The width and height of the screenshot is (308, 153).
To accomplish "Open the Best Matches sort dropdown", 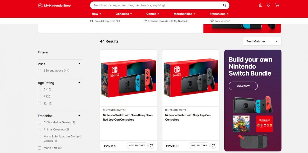I will pos(262,41).
